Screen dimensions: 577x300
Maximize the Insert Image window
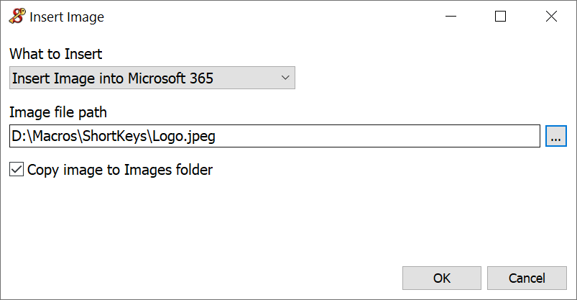point(501,17)
